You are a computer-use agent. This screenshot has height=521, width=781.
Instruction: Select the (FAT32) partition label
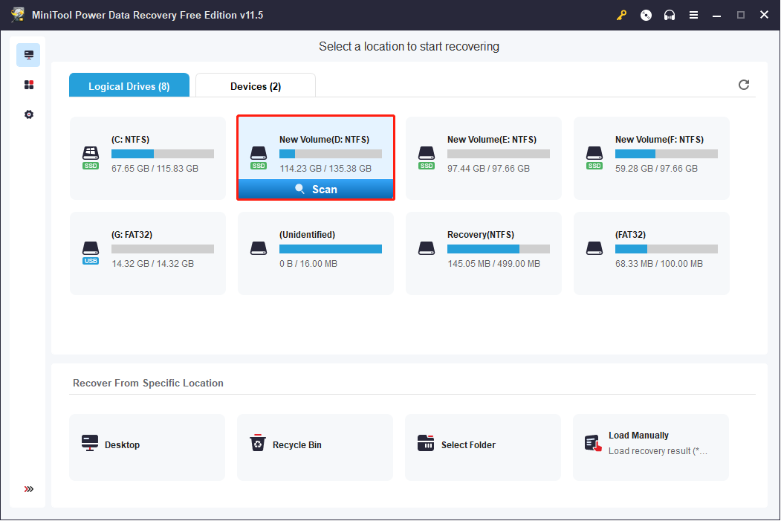[631, 235]
